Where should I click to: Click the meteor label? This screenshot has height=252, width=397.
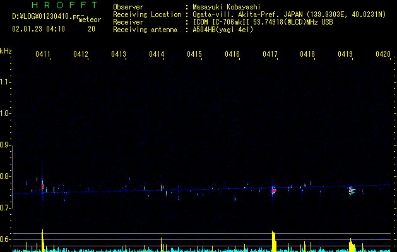point(90,20)
